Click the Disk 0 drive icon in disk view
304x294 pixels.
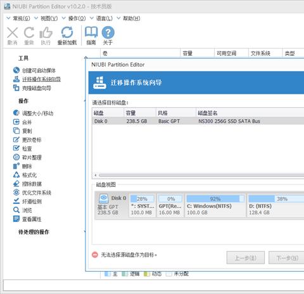point(104,198)
